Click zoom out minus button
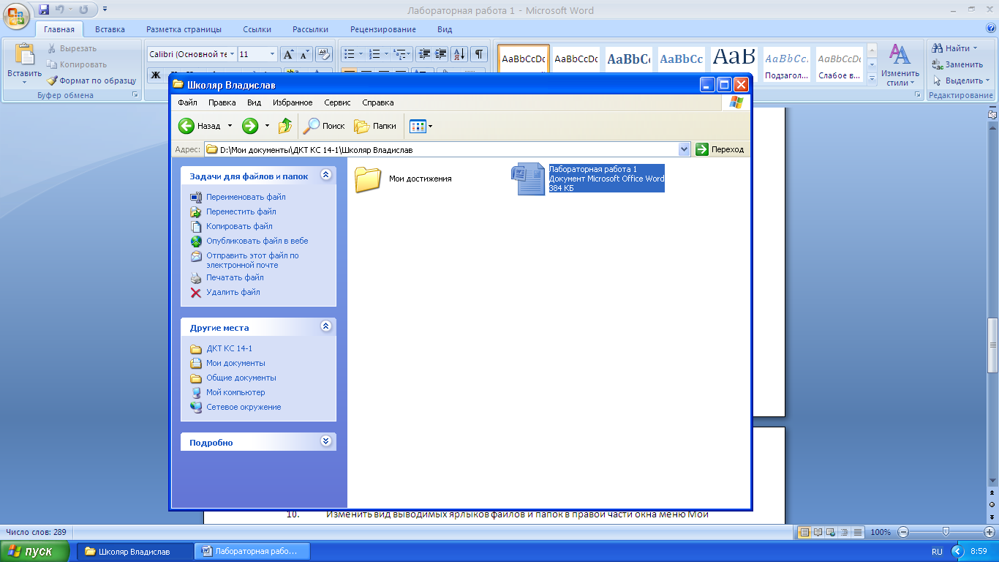Image resolution: width=999 pixels, height=562 pixels. pyautogui.click(x=903, y=532)
